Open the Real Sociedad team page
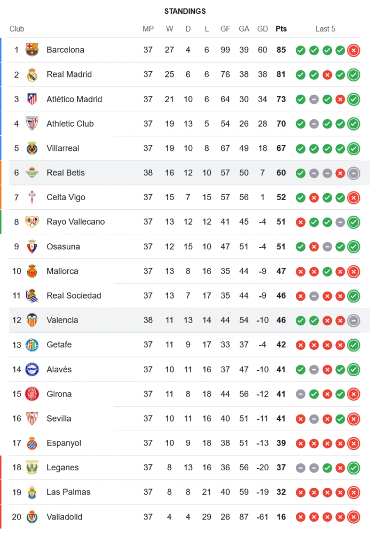The image size is (370, 535). point(74,295)
